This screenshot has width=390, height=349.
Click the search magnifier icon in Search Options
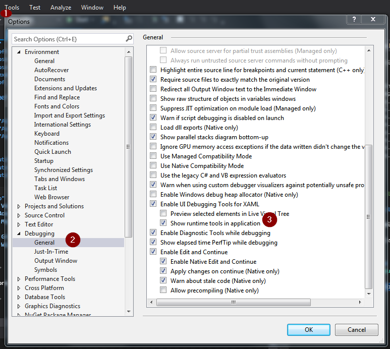(129, 39)
